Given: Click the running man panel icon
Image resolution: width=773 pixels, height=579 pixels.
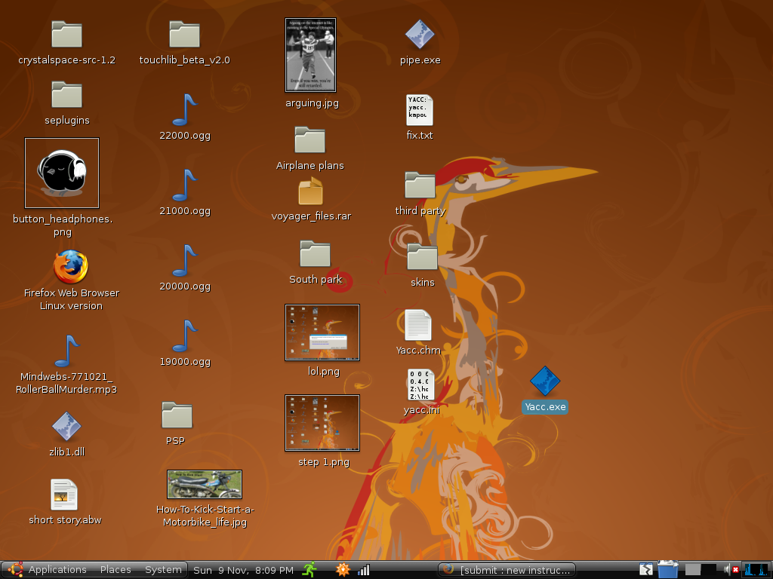Looking at the screenshot, I should click(310, 570).
